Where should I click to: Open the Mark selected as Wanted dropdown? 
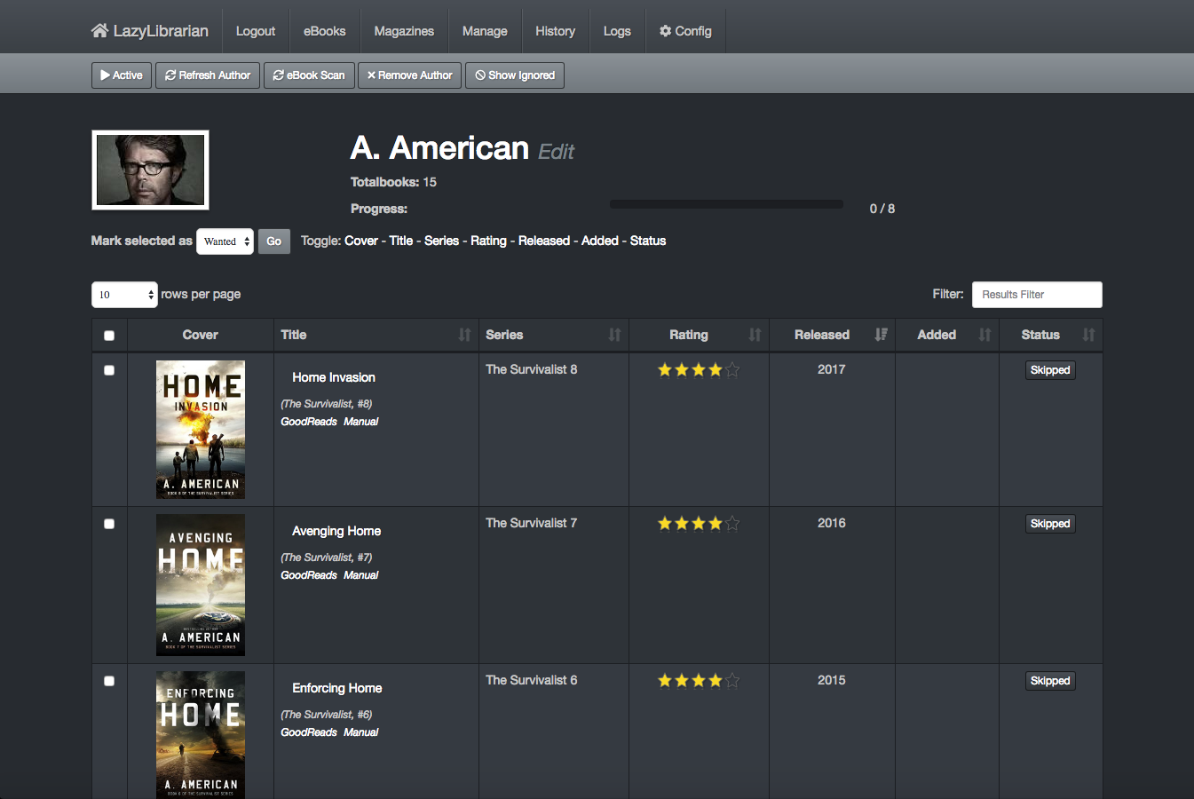(225, 241)
